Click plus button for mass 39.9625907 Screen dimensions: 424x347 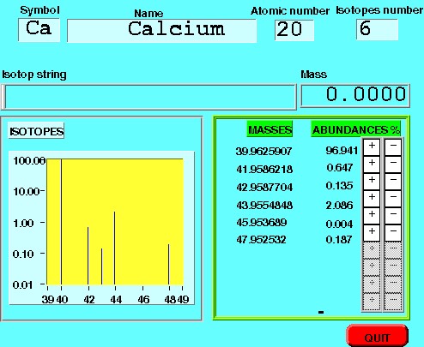coord(372,147)
